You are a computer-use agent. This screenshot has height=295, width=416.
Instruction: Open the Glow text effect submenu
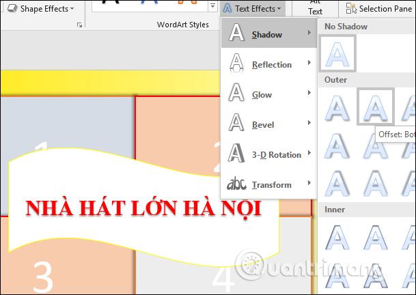269,94
